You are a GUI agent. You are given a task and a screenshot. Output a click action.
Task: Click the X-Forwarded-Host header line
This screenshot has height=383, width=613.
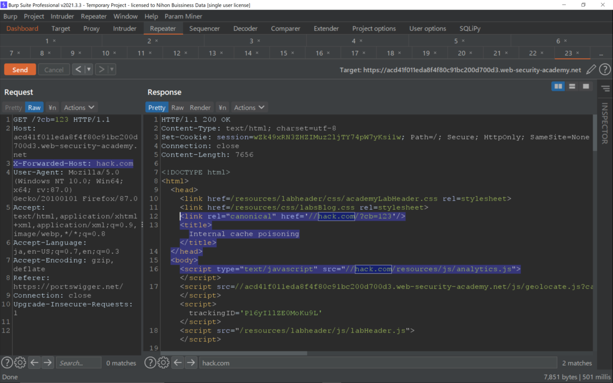[x=73, y=163]
